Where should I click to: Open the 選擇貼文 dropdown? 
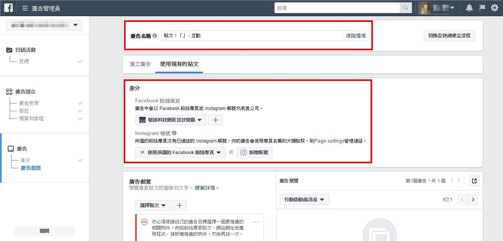point(153,205)
